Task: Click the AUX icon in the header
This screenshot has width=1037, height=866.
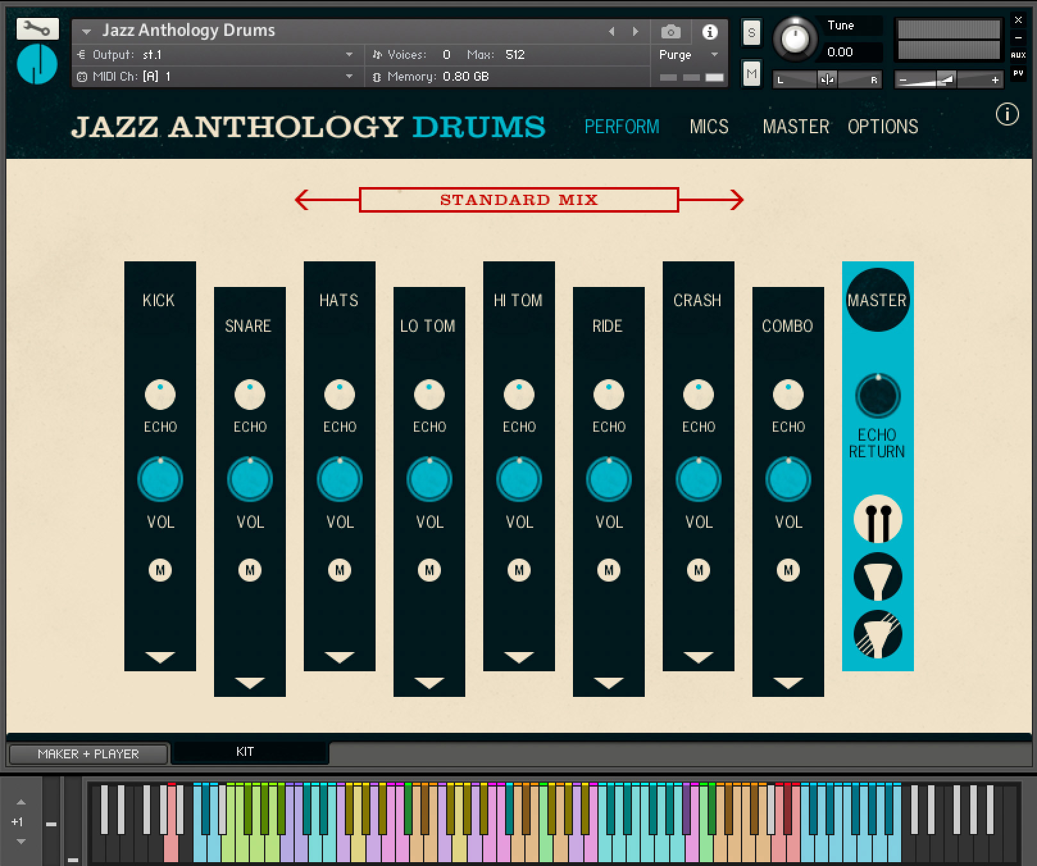Action: [x=1018, y=55]
